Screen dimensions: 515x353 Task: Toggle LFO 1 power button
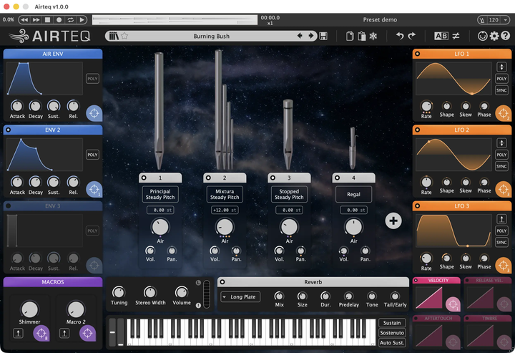click(418, 54)
